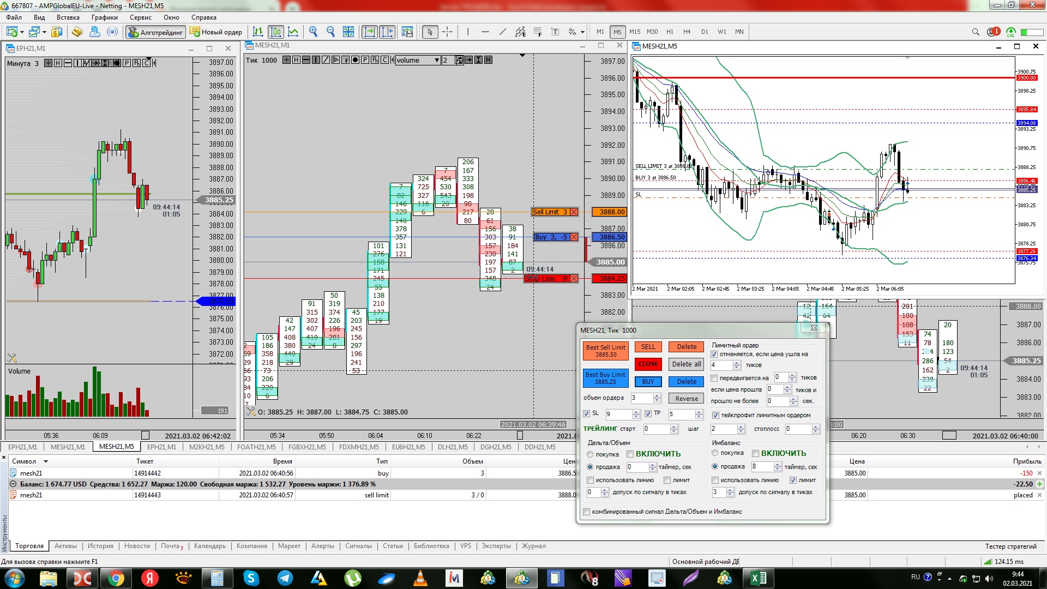
Task: Open the new chart dropdown arrow
Action: point(22,32)
